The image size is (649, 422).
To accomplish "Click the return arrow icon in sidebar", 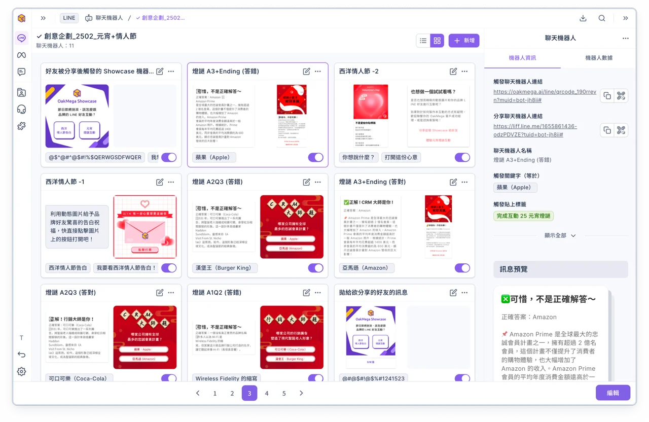I will [x=21, y=355].
